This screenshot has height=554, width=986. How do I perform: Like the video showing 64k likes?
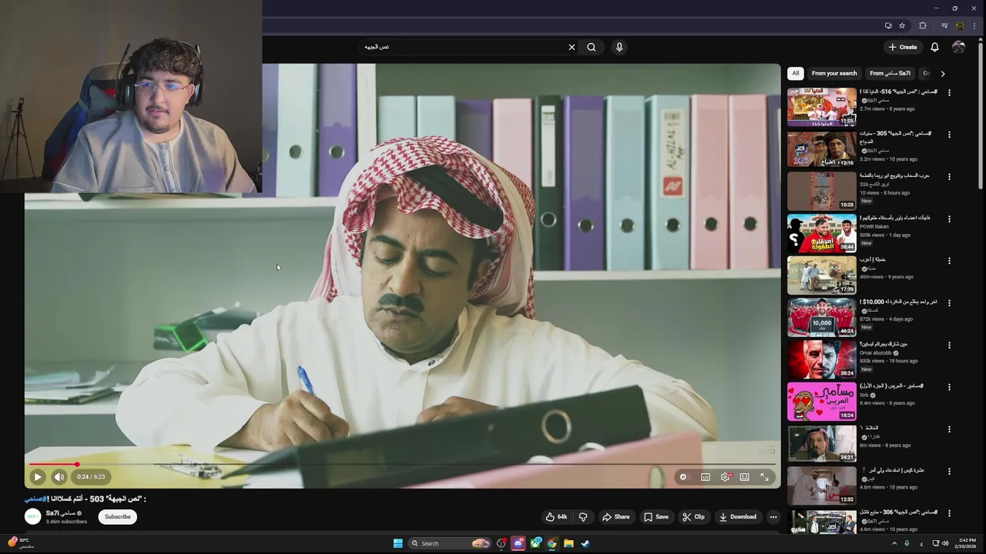(557, 517)
